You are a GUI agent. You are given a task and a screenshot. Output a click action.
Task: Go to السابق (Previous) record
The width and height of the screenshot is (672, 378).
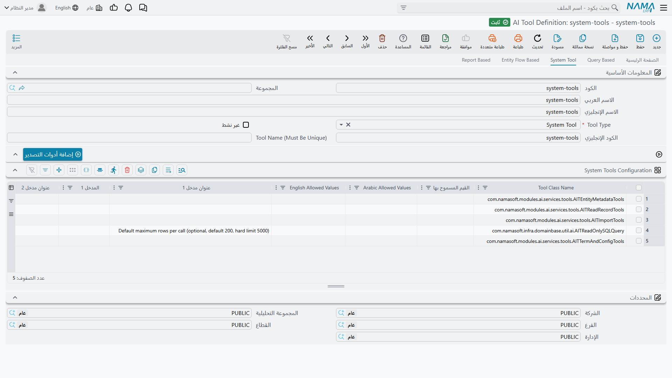[x=347, y=38]
